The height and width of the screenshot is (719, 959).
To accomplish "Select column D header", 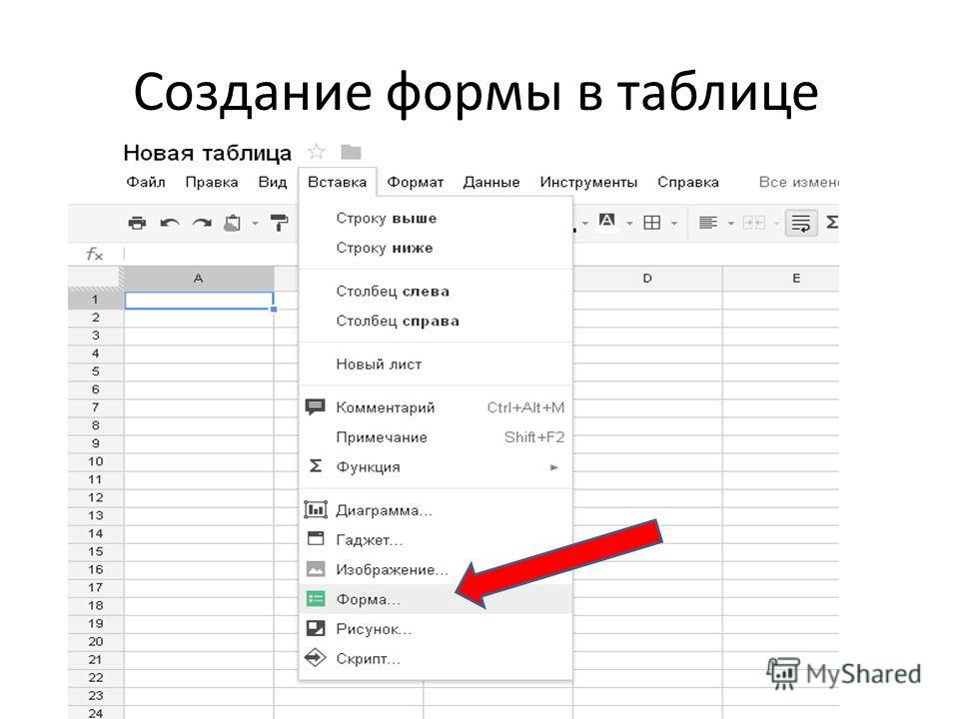I will point(647,279).
